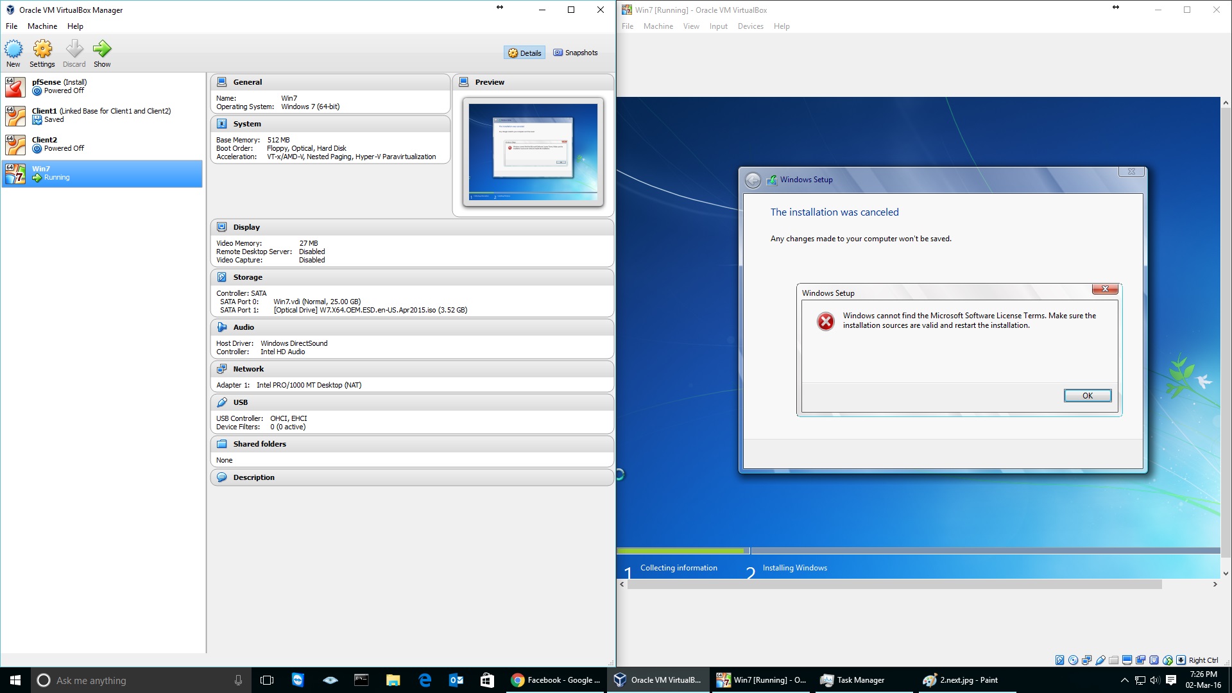The width and height of the screenshot is (1232, 693).
Task: Click OK in the Windows Setup error dialog
Action: pos(1088,395)
